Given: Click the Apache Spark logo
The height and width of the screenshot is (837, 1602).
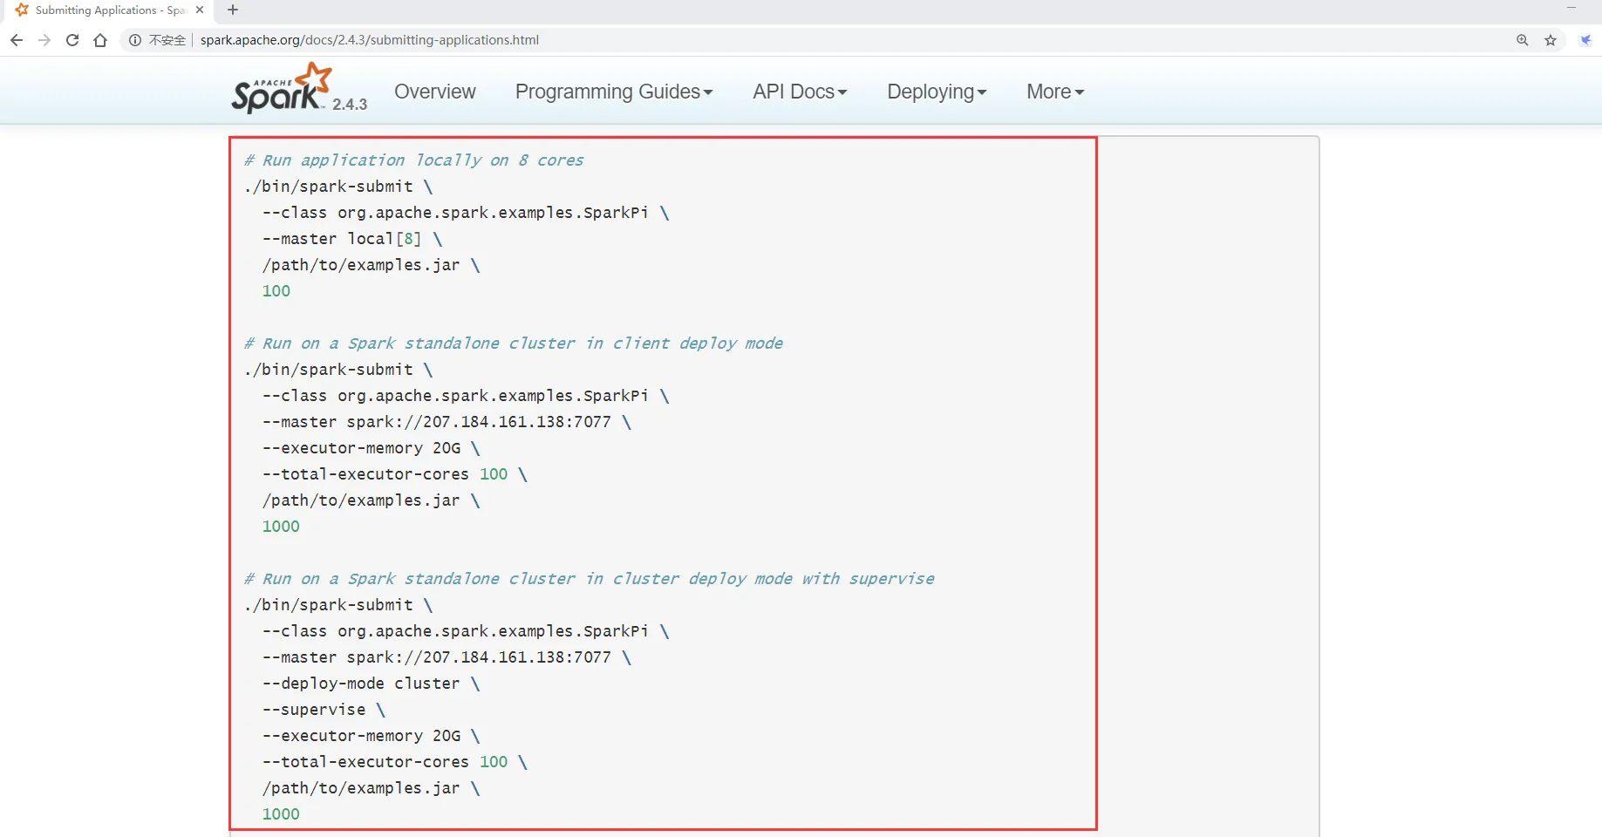Looking at the screenshot, I should point(282,88).
